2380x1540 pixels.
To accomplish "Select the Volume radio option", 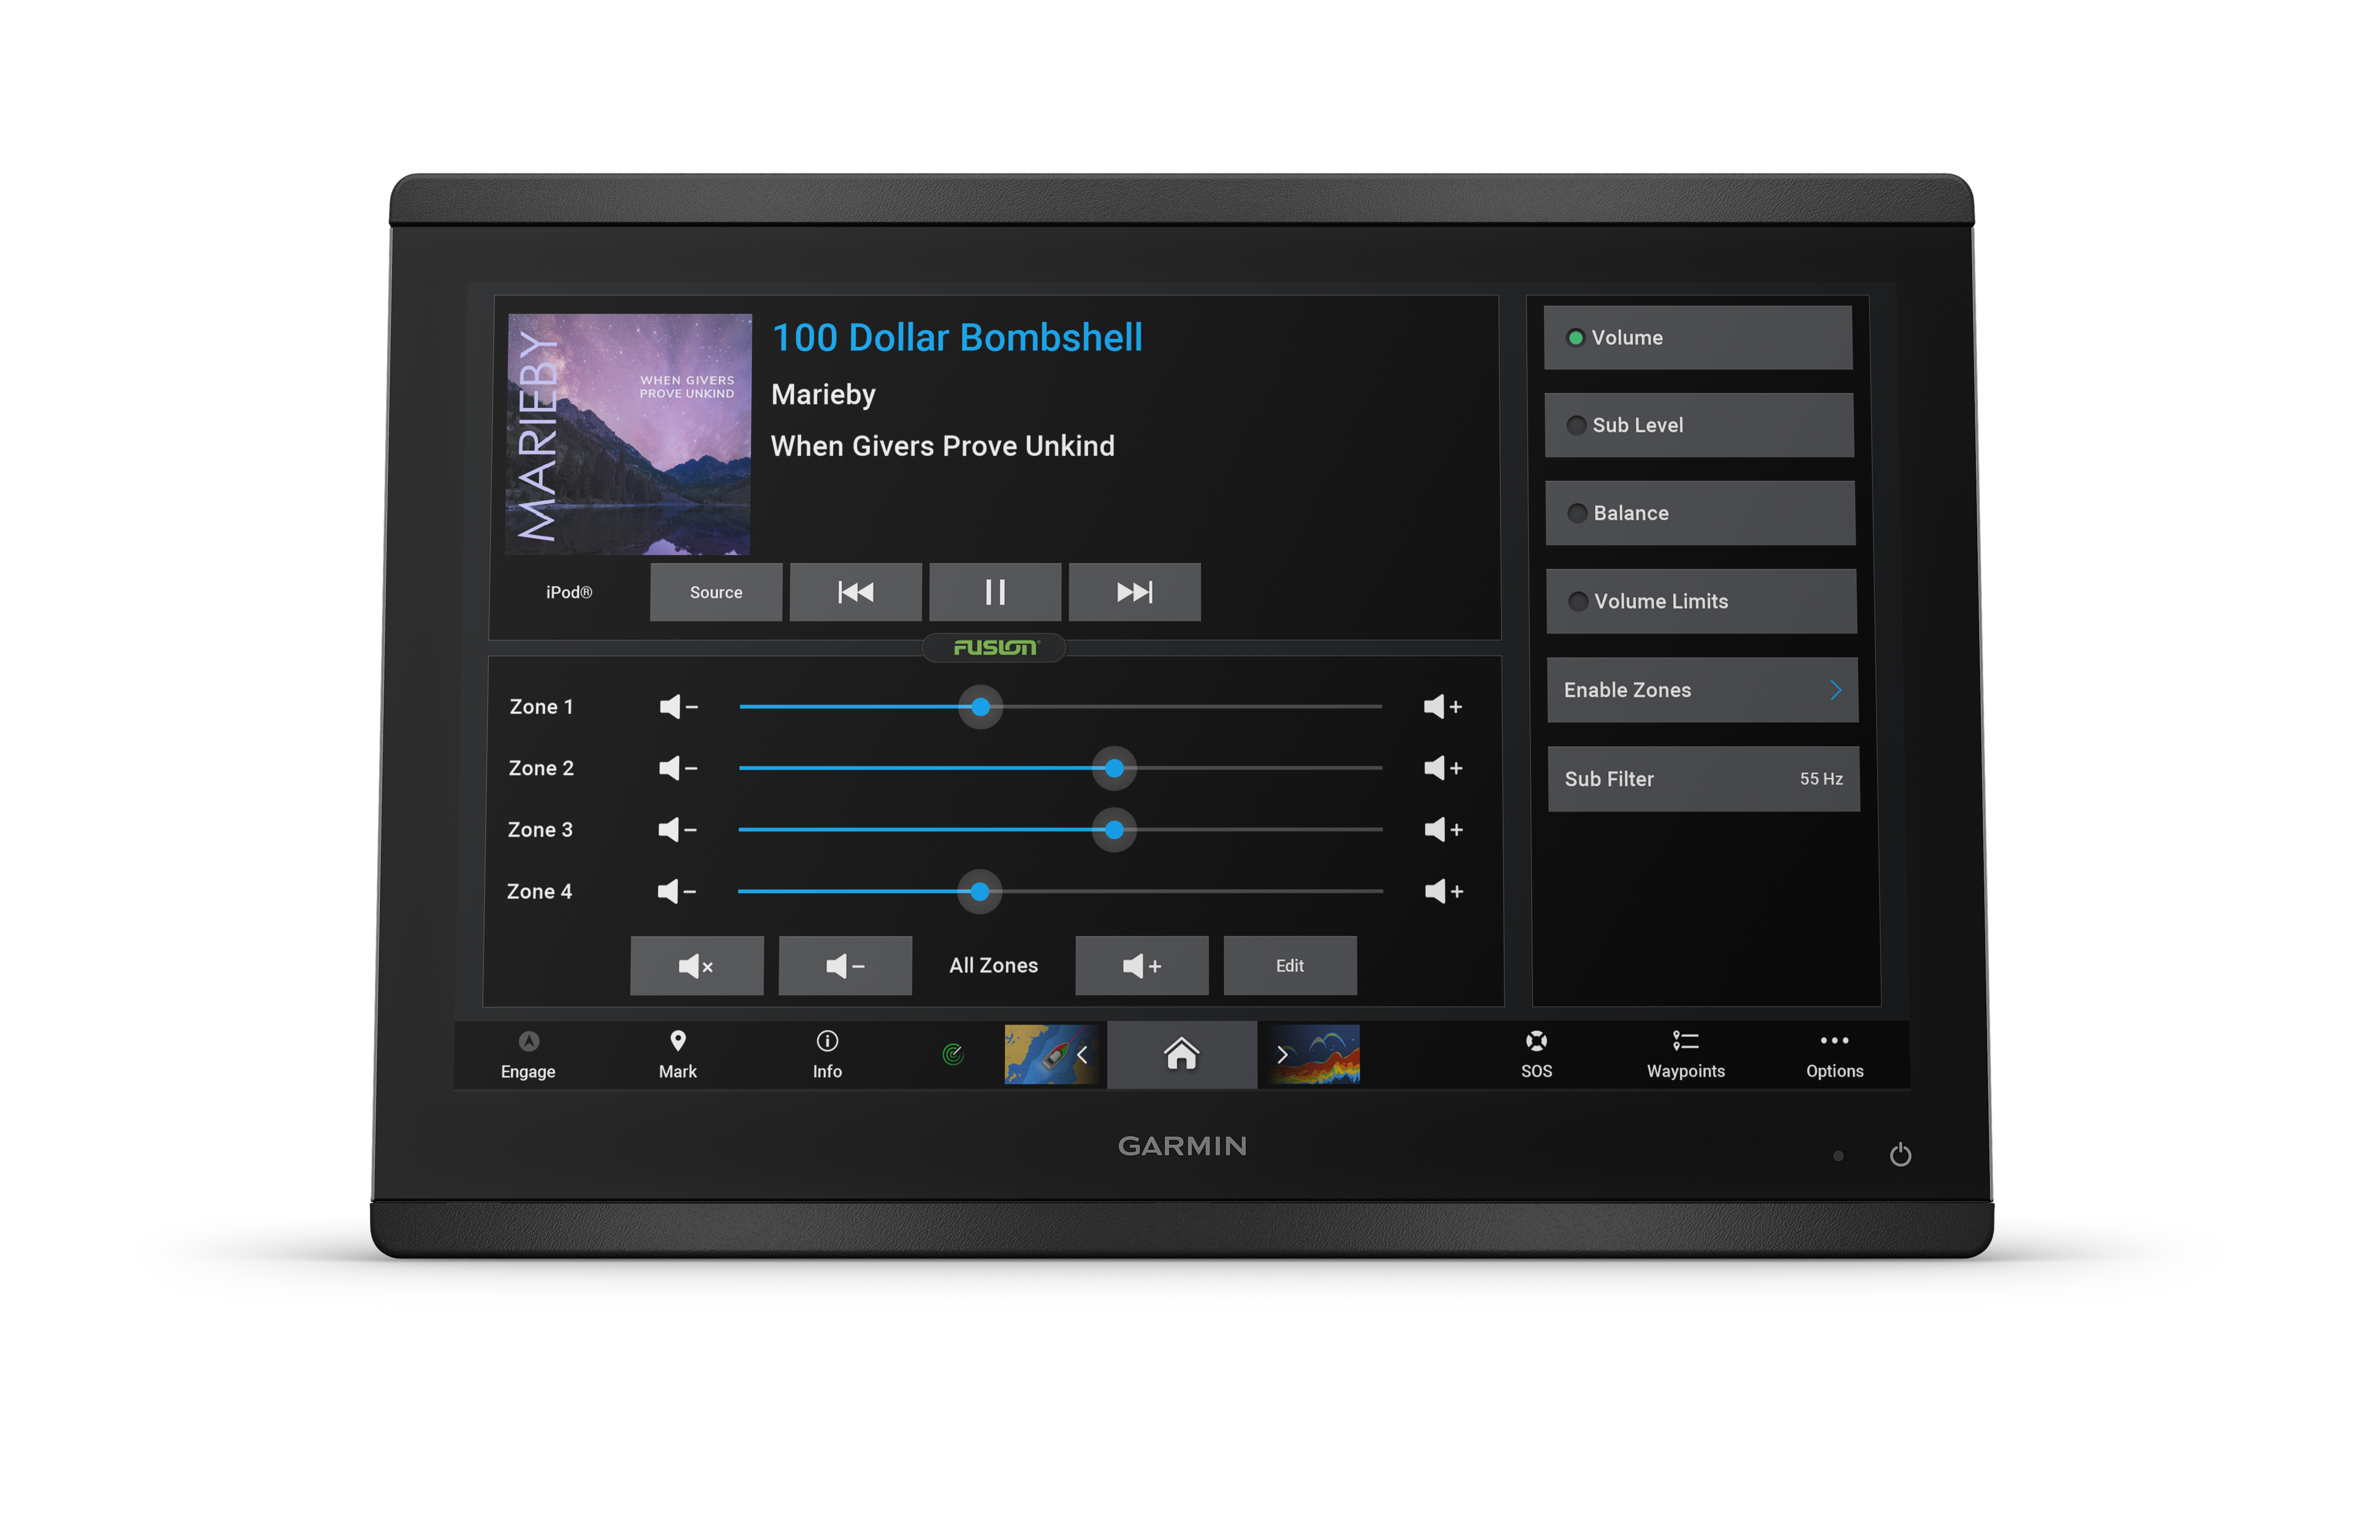I will coord(1698,338).
